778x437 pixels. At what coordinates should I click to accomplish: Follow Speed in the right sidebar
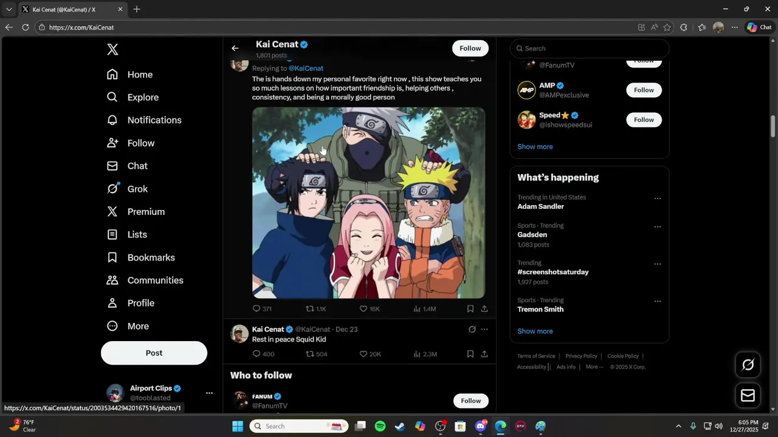pyautogui.click(x=644, y=120)
